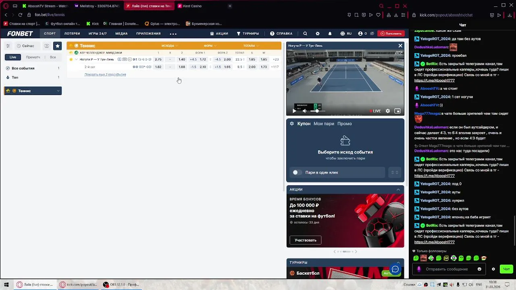516x290 pixels.
Task: Open the ИГРЫ 24/7 menu
Action: (x=98, y=33)
